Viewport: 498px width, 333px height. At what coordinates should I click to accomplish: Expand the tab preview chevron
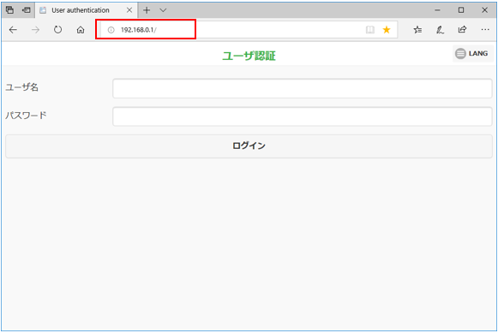click(x=163, y=10)
